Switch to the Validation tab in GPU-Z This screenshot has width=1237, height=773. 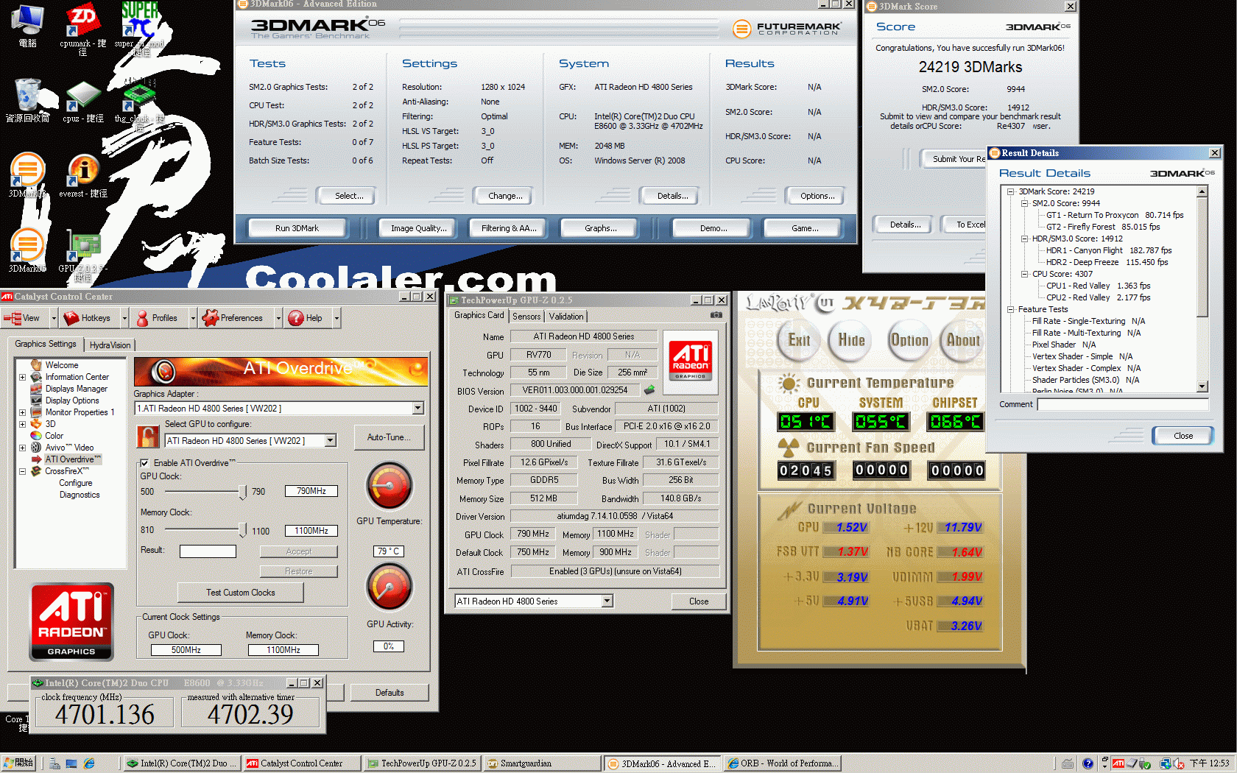click(x=566, y=317)
